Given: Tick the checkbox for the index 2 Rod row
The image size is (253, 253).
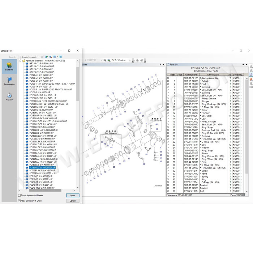Looking at the screenshot, I should (x=168, y=84).
